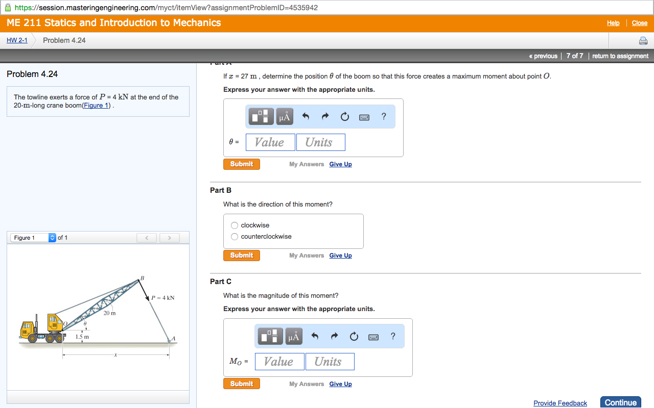Submit the Part B answer
Image resolution: width=654 pixels, height=408 pixels.
(241, 255)
